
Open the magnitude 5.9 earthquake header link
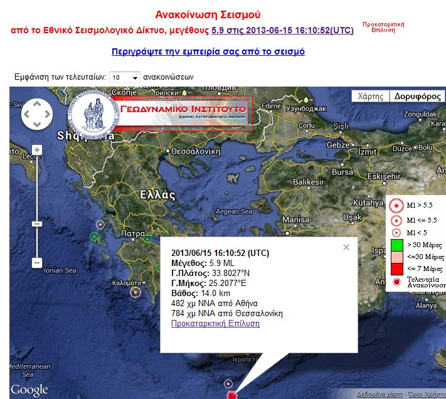click(x=282, y=30)
